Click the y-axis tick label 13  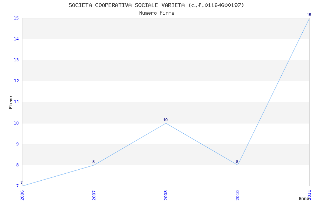click(x=16, y=60)
